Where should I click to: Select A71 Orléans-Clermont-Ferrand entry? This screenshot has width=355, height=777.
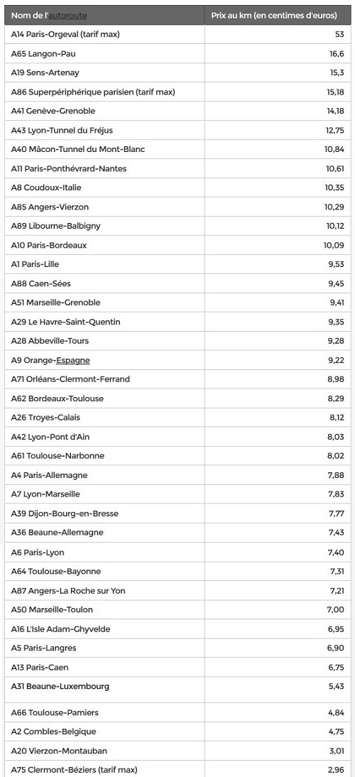point(70,379)
